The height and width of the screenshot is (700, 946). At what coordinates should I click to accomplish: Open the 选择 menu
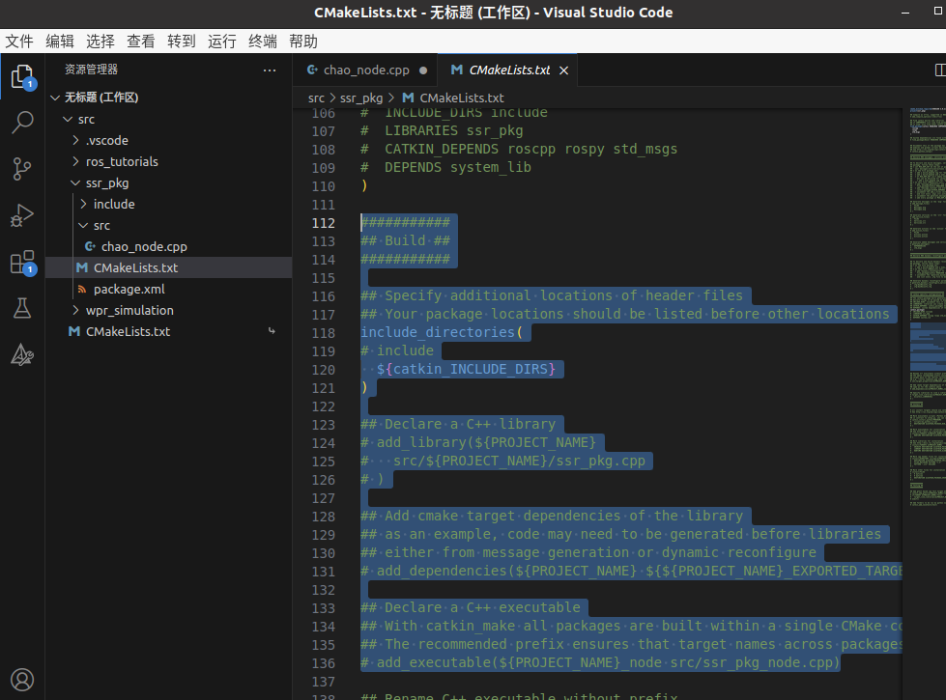click(100, 41)
